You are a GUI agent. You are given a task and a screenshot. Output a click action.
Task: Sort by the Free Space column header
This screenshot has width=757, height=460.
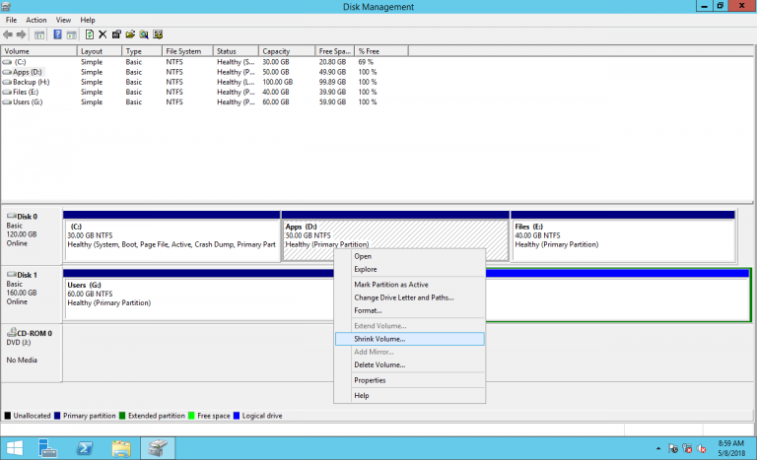click(335, 51)
